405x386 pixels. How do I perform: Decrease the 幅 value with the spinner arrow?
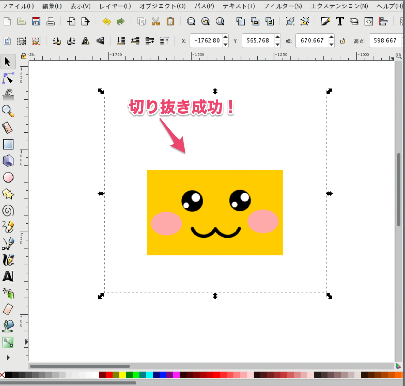331,44
